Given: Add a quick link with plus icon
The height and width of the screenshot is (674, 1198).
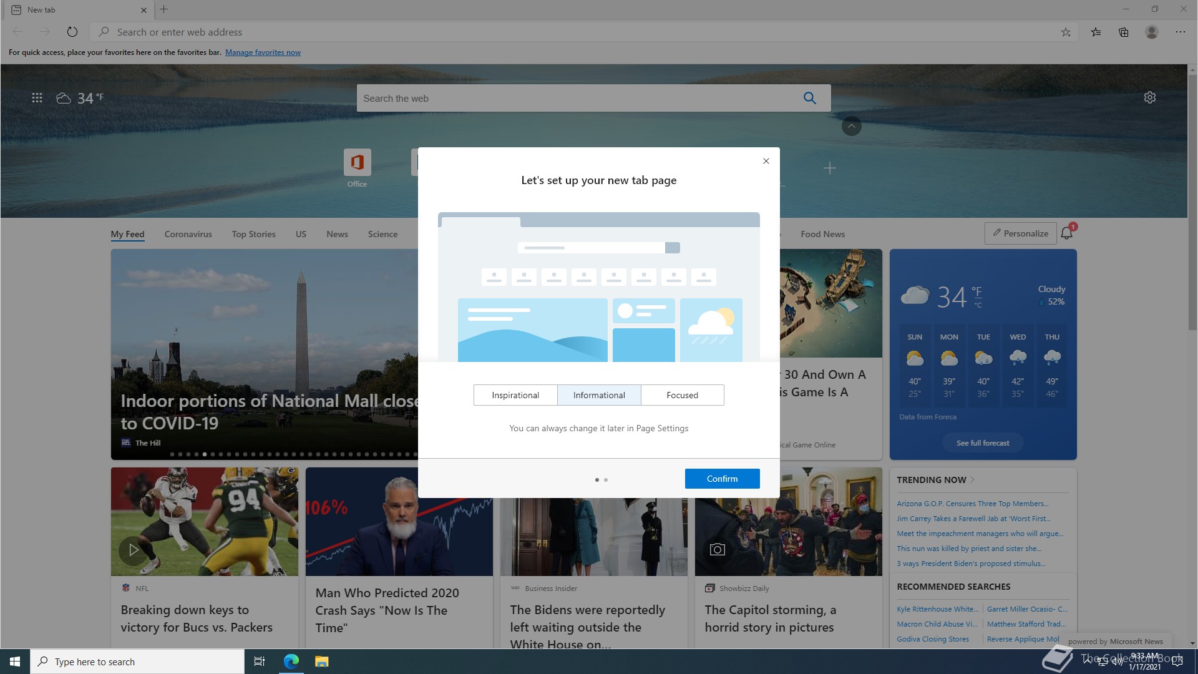Looking at the screenshot, I should [830, 168].
